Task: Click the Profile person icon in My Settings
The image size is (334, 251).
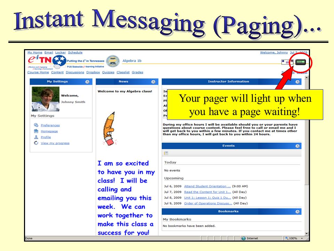Action: [36, 137]
